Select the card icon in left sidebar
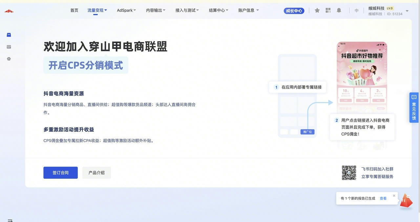 click(9, 47)
